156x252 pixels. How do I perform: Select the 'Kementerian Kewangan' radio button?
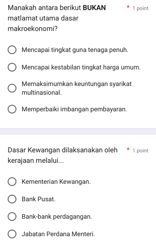tap(12, 182)
